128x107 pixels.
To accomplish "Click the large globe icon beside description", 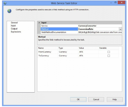I will pos(9,11).
